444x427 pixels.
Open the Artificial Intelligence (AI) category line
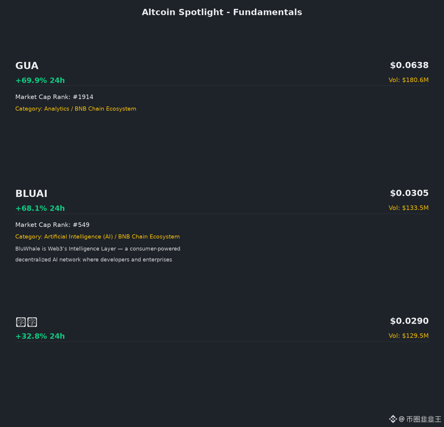97,237
